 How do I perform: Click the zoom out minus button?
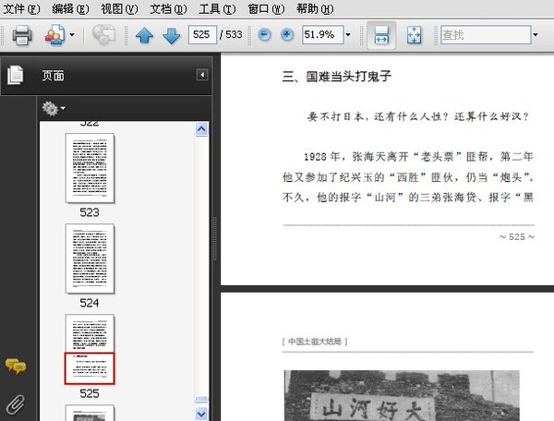point(264,35)
